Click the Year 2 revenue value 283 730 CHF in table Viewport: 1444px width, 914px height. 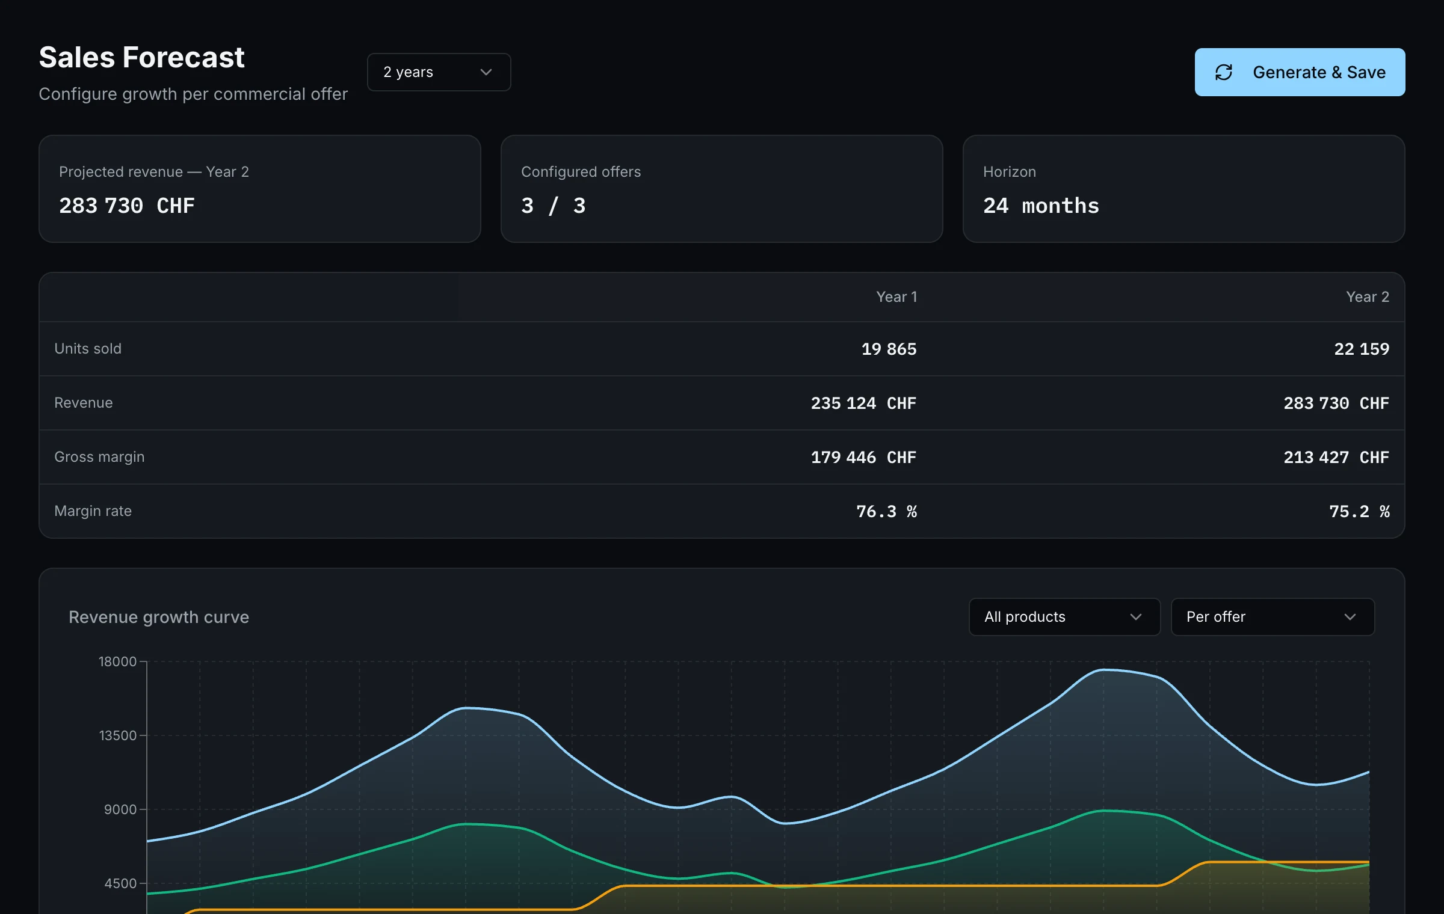click(x=1336, y=403)
